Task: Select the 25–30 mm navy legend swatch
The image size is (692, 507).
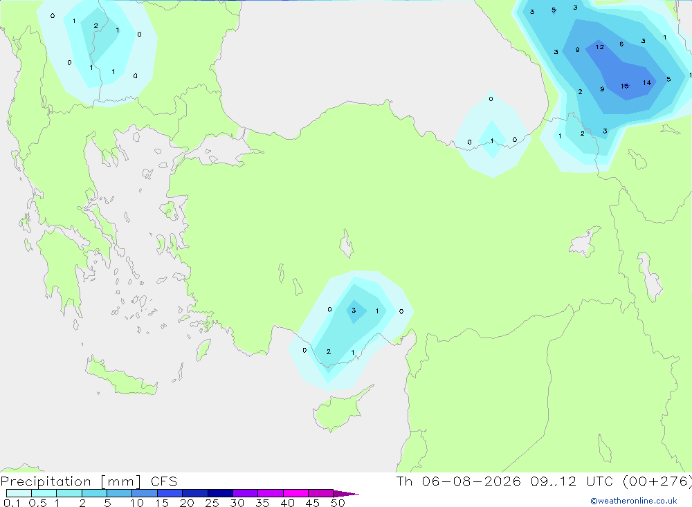Action: tap(220, 493)
